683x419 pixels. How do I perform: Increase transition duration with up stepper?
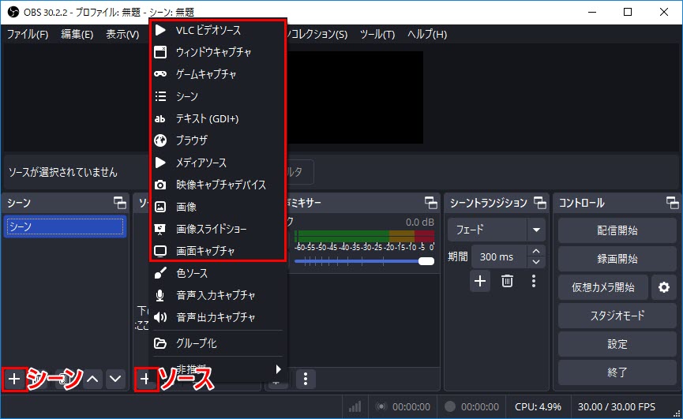pyautogui.click(x=536, y=252)
